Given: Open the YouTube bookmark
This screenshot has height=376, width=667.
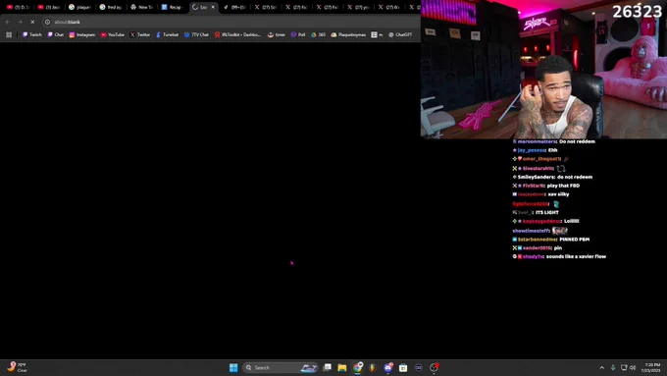Looking at the screenshot, I should click(112, 35).
